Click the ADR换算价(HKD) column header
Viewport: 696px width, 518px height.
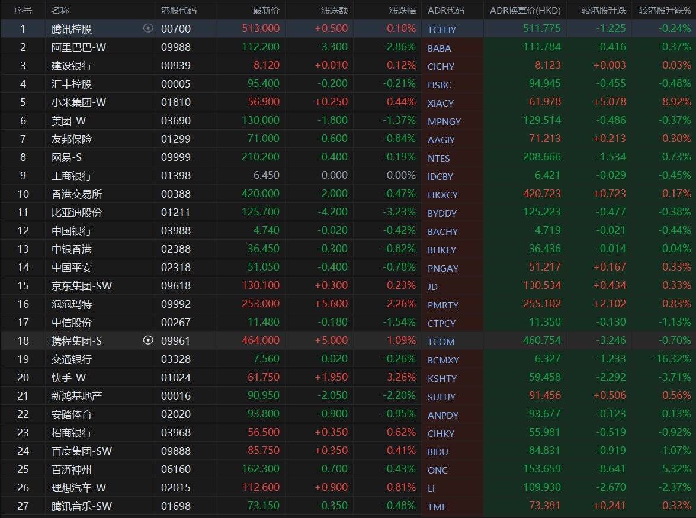(x=525, y=10)
